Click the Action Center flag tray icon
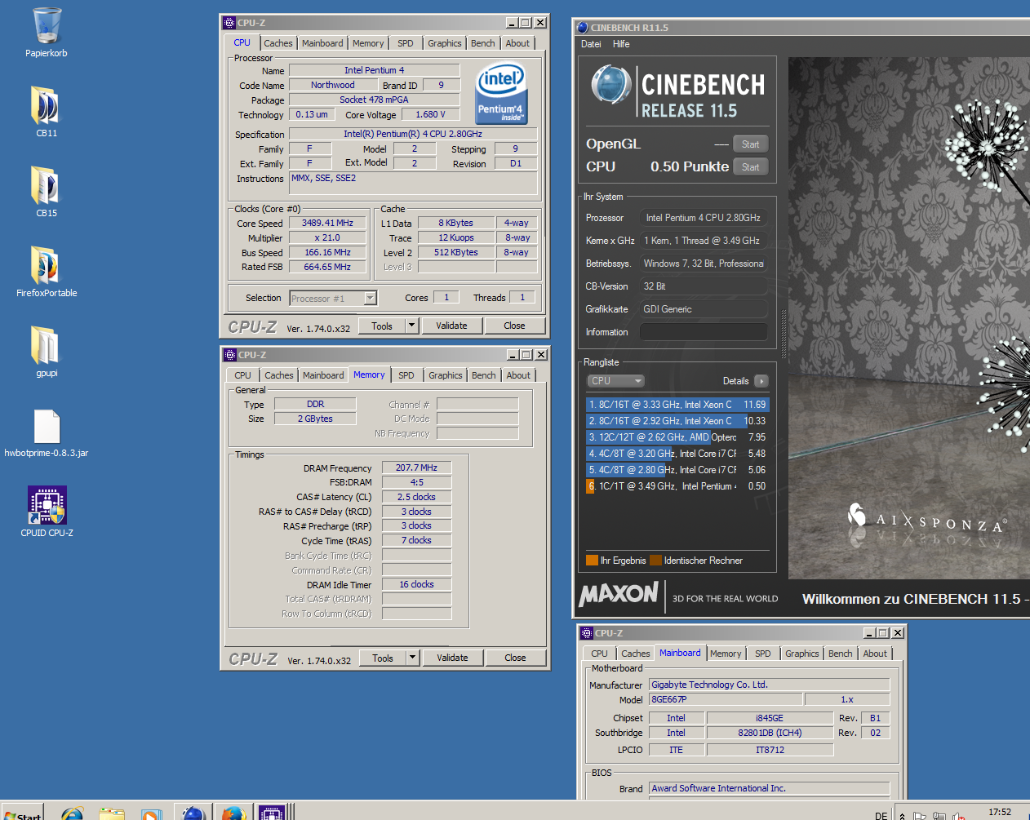1030x820 pixels. click(920, 815)
